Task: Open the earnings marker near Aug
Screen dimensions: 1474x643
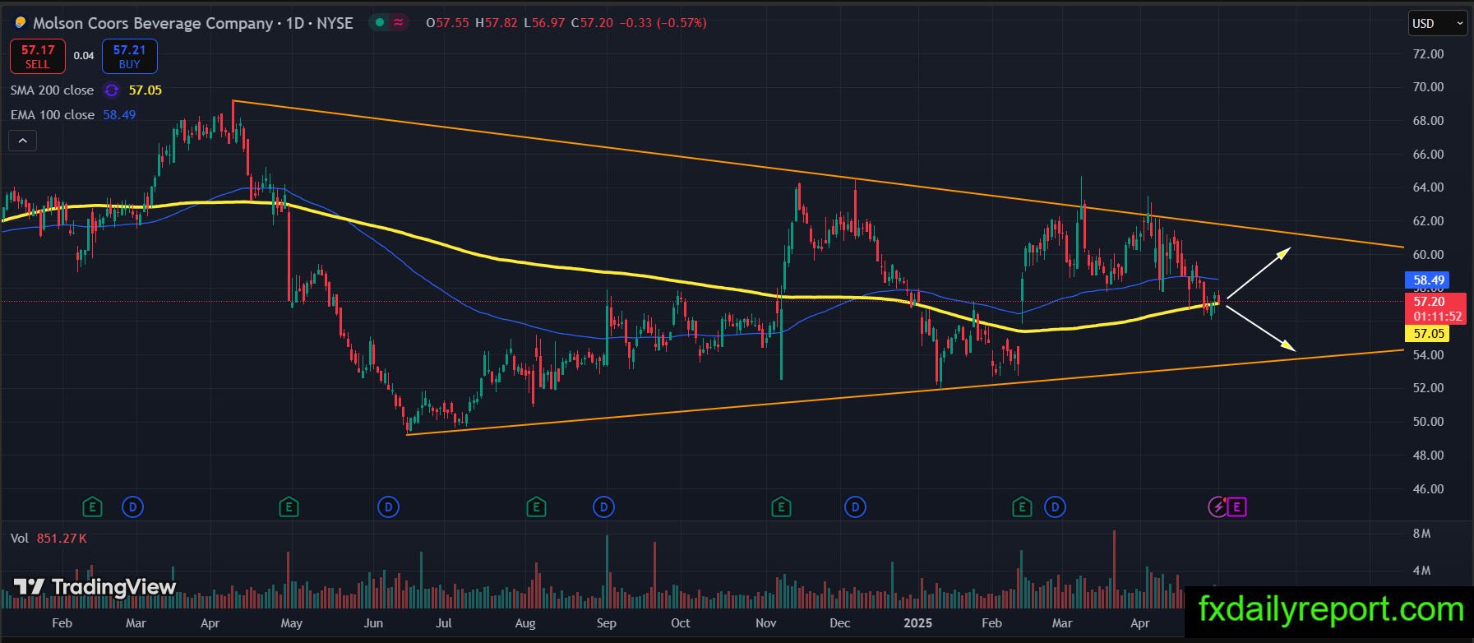Action: 536,507
